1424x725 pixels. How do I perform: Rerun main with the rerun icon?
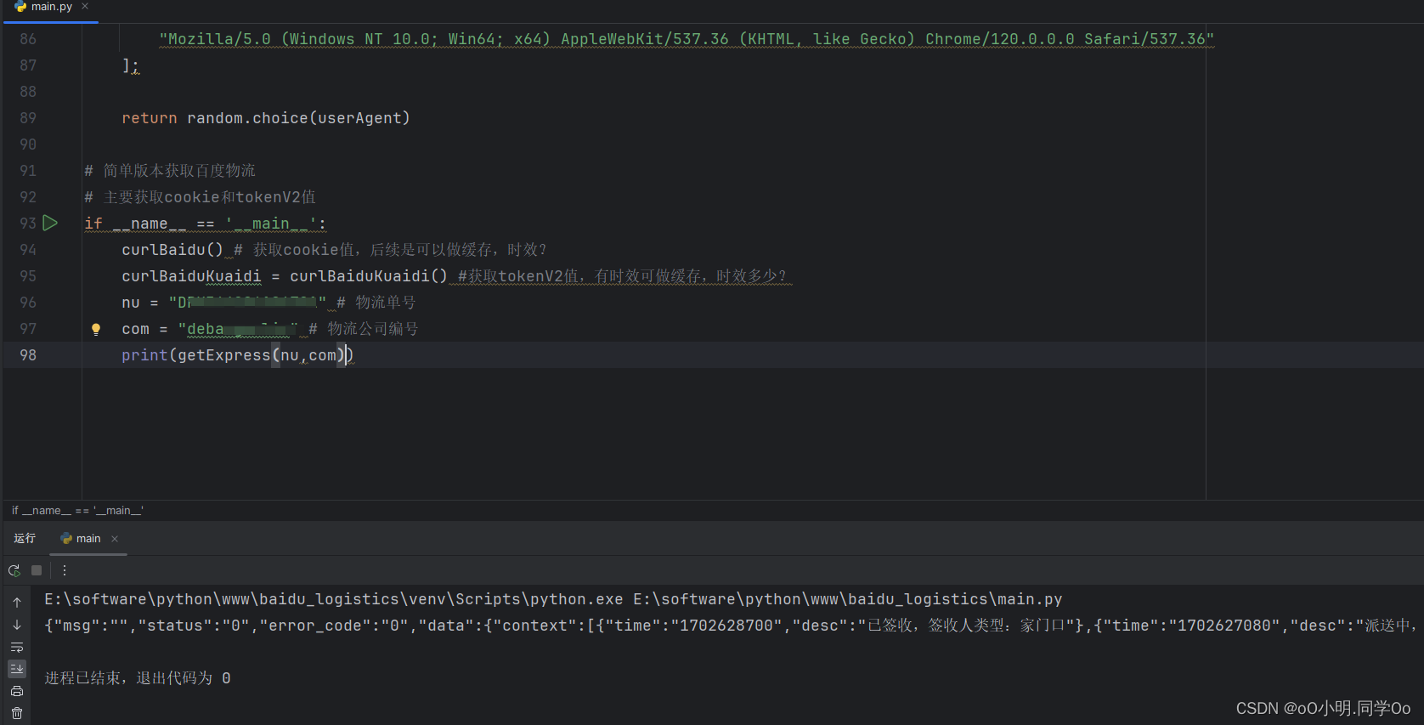(x=14, y=570)
